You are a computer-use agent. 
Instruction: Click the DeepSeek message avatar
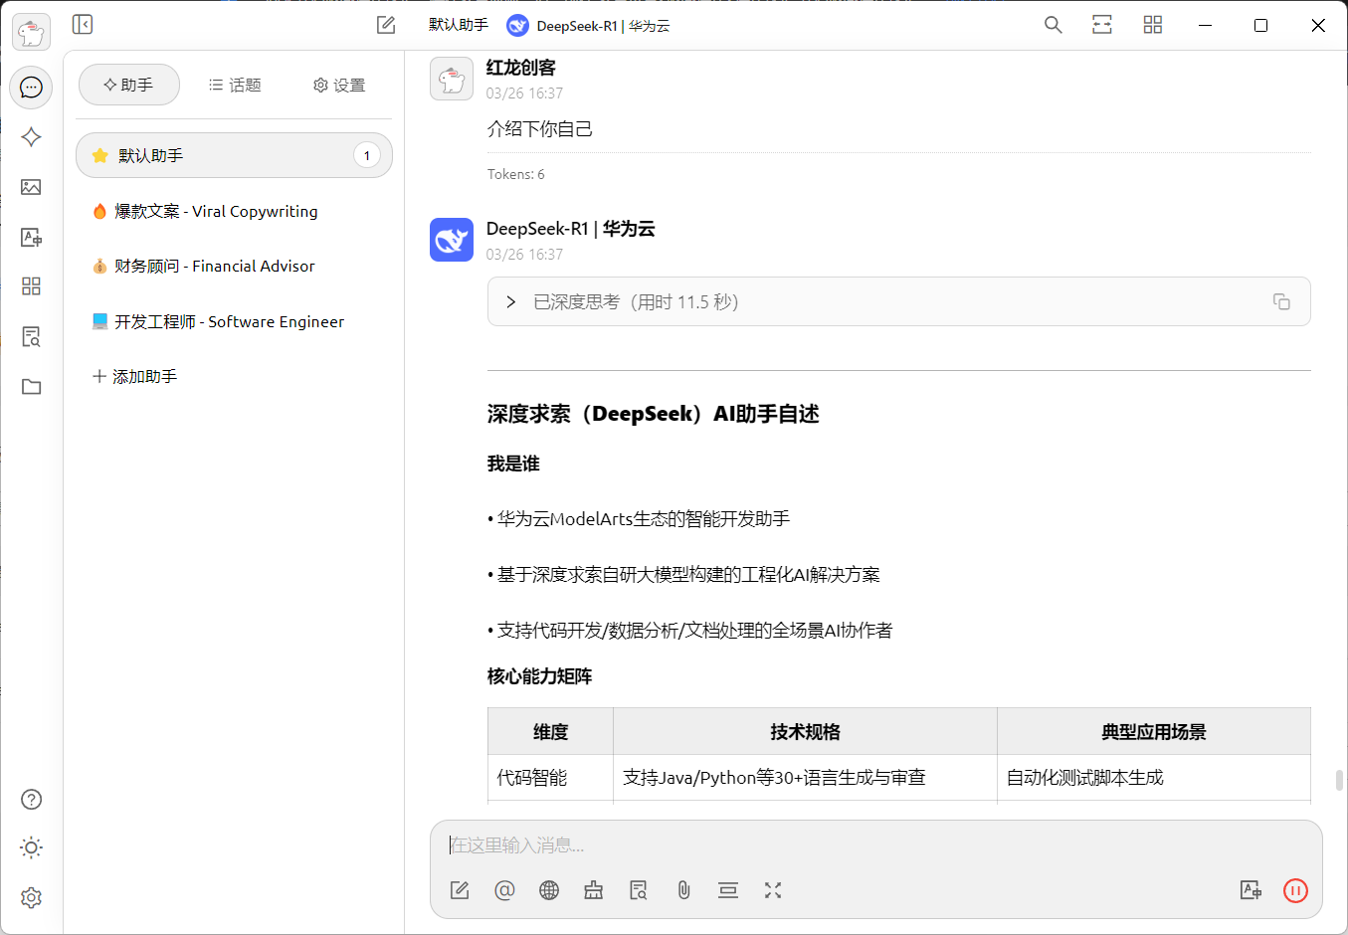click(452, 240)
